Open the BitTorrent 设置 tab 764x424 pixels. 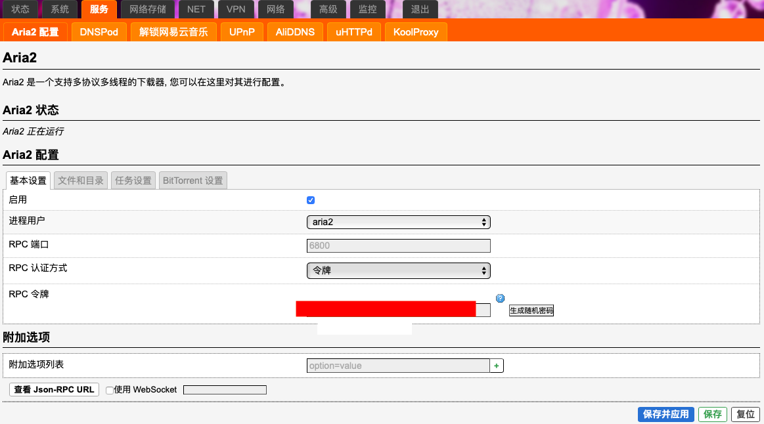(193, 180)
